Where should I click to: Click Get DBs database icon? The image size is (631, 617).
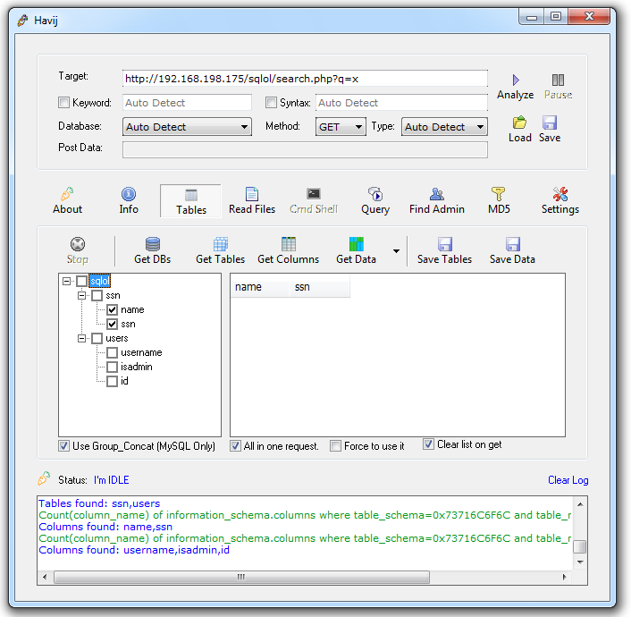153,244
